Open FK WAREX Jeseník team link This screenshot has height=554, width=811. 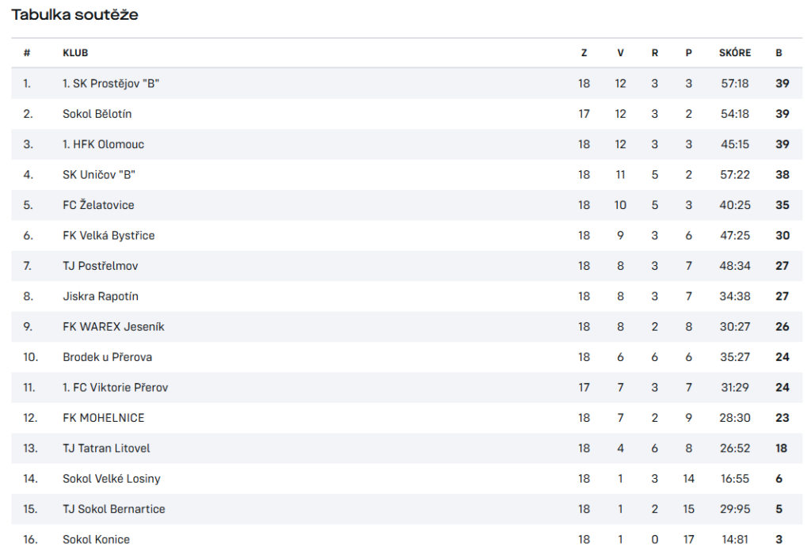coord(113,327)
